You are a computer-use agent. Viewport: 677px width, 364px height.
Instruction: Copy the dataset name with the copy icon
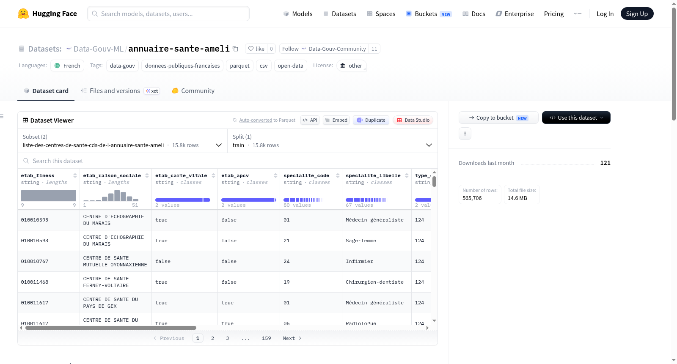tap(235, 49)
